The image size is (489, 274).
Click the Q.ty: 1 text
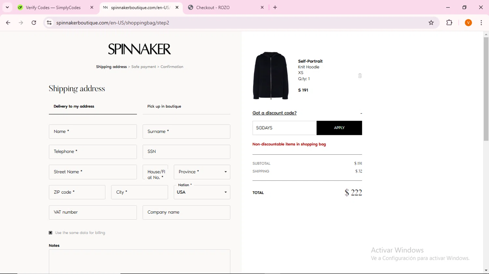point(304,79)
